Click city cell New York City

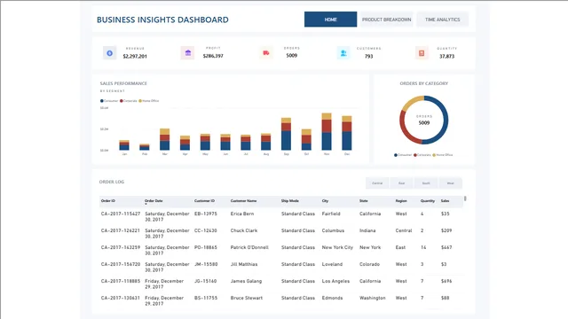pyautogui.click(x=337, y=247)
